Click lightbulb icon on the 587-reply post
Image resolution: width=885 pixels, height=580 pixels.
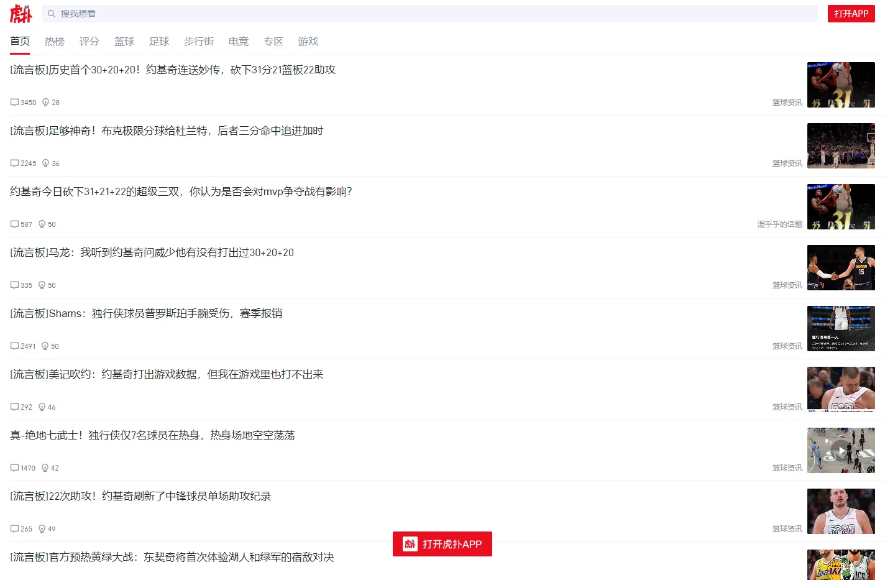(x=42, y=224)
